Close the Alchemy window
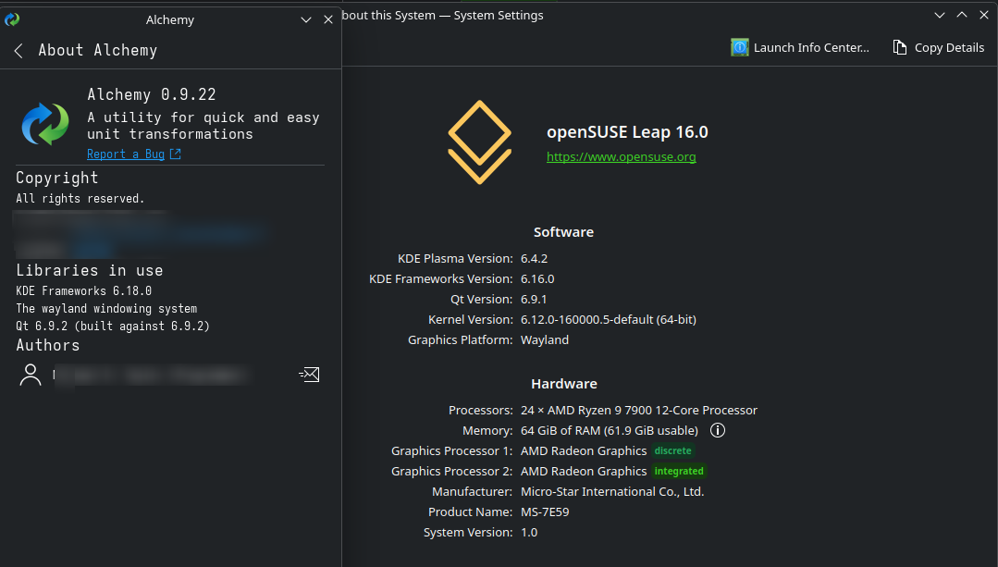 pyautogui.click(x=328, y=19)
